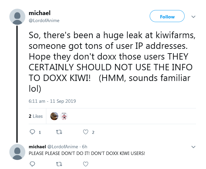Open the PLEASE DON'T DO IT reply text
Viewport: 206px width, 169px height.
87,153
